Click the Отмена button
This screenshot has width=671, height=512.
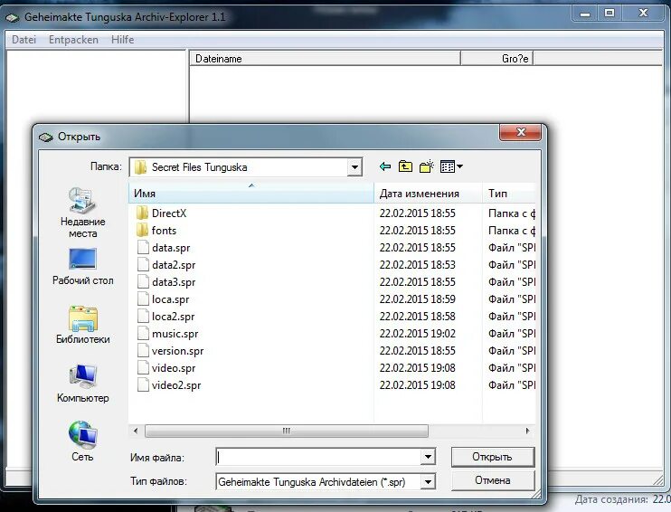coord(493,480)
